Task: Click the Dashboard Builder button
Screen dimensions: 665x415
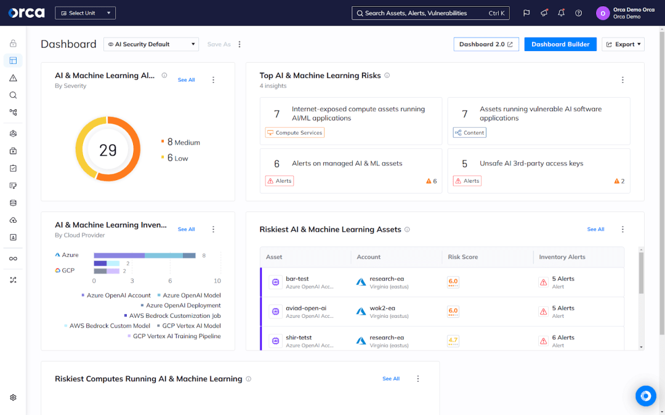Action: coord(560,44)
